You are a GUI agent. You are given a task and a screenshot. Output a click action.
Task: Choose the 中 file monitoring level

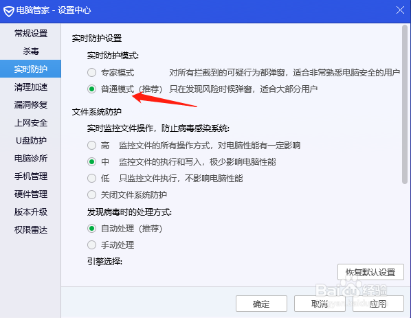91,162
